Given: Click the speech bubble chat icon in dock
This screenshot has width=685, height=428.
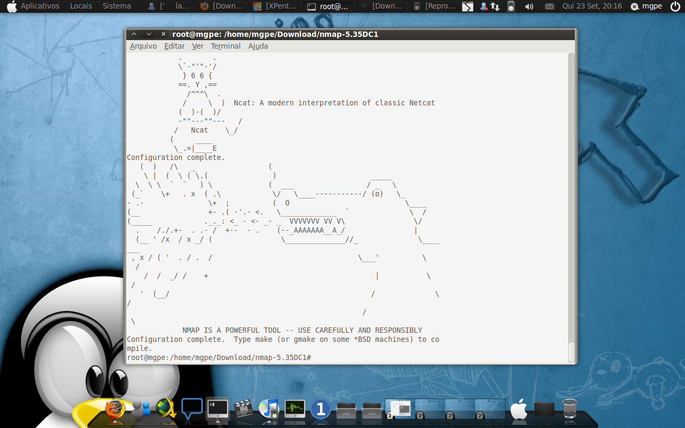Looking at the screenshot, I should (x=192, y=409).
